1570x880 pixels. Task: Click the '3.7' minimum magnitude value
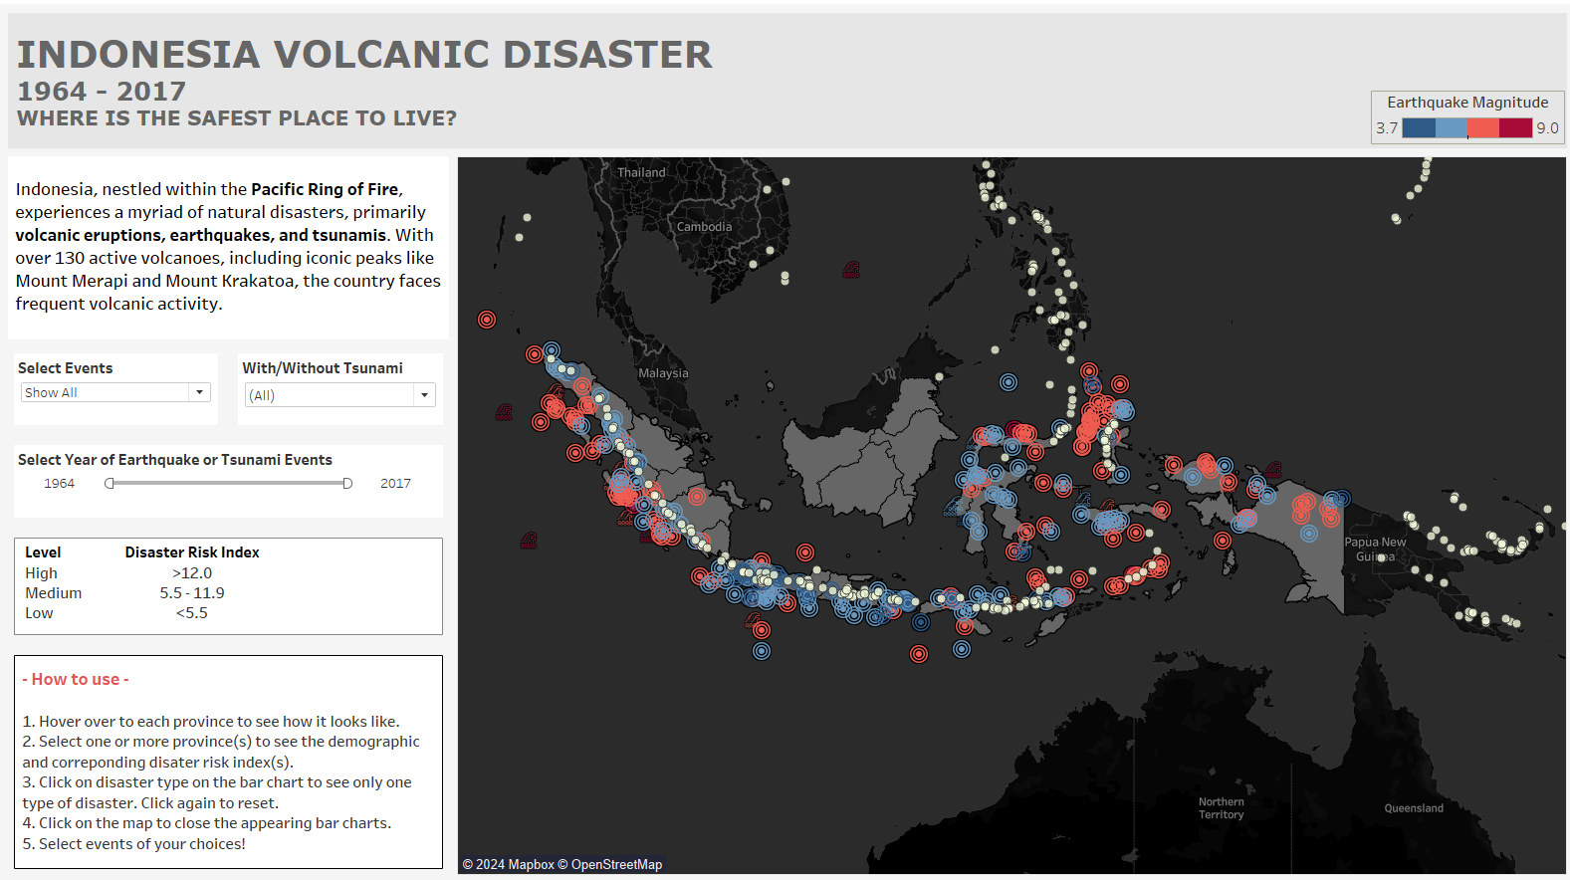pyautogui.click(x=1387, y=128)
